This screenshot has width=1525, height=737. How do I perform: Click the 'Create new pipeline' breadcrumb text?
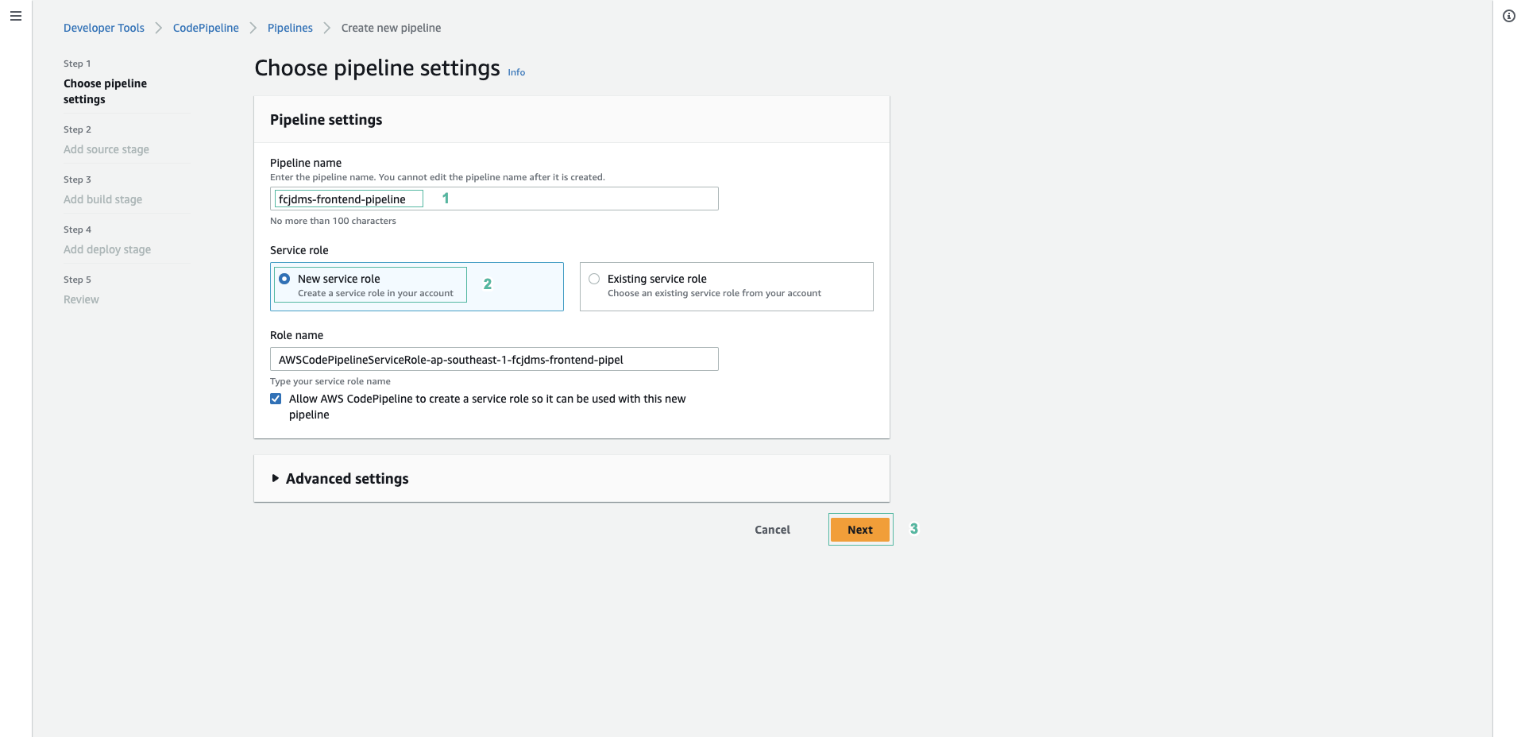pos(391,28)
